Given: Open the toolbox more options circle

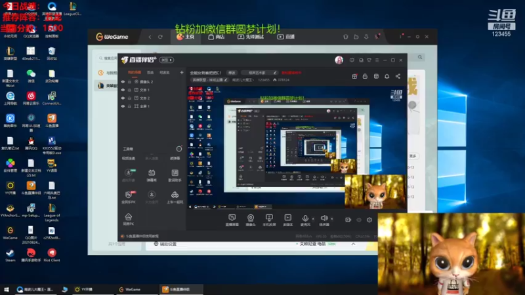Looking at the screenshot, I should (x=179, y=149).
